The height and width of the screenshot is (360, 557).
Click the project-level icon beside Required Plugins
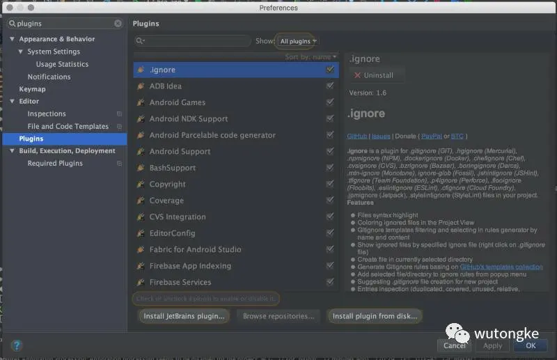pos(119,163)
